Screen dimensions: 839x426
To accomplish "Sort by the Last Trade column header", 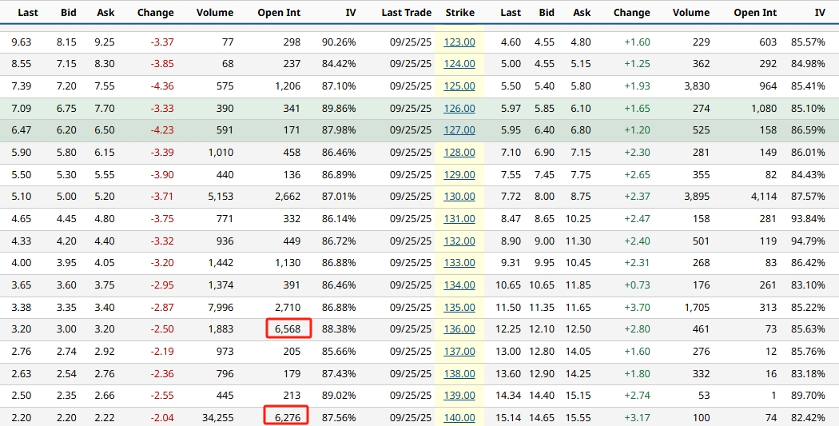I will click(406, 13).
